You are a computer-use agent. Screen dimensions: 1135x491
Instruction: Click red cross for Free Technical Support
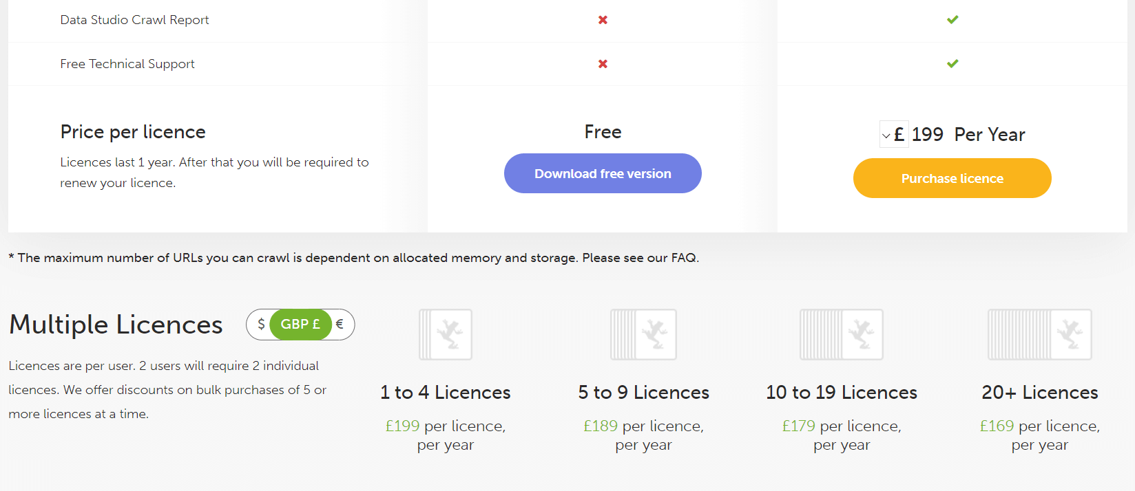tap(603, 64)
